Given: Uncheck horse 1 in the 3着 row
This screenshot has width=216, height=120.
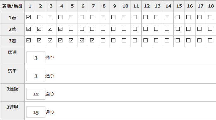Looking at the screenshot, I should tap(28, 41).
